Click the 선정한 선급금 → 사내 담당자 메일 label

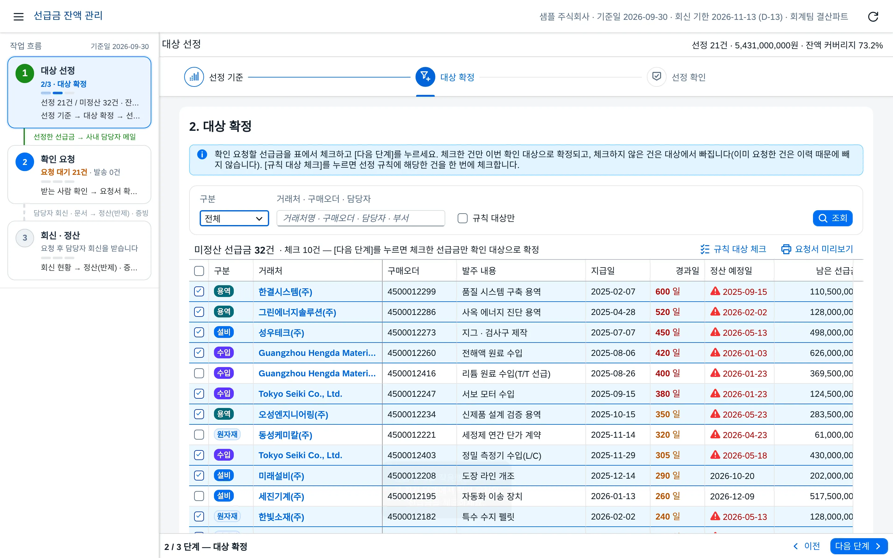[x=85, y=136]
